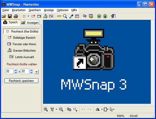Increase rectangle height with up arrow
This screenshot has width=156, height=119.
tap(31, 70)
